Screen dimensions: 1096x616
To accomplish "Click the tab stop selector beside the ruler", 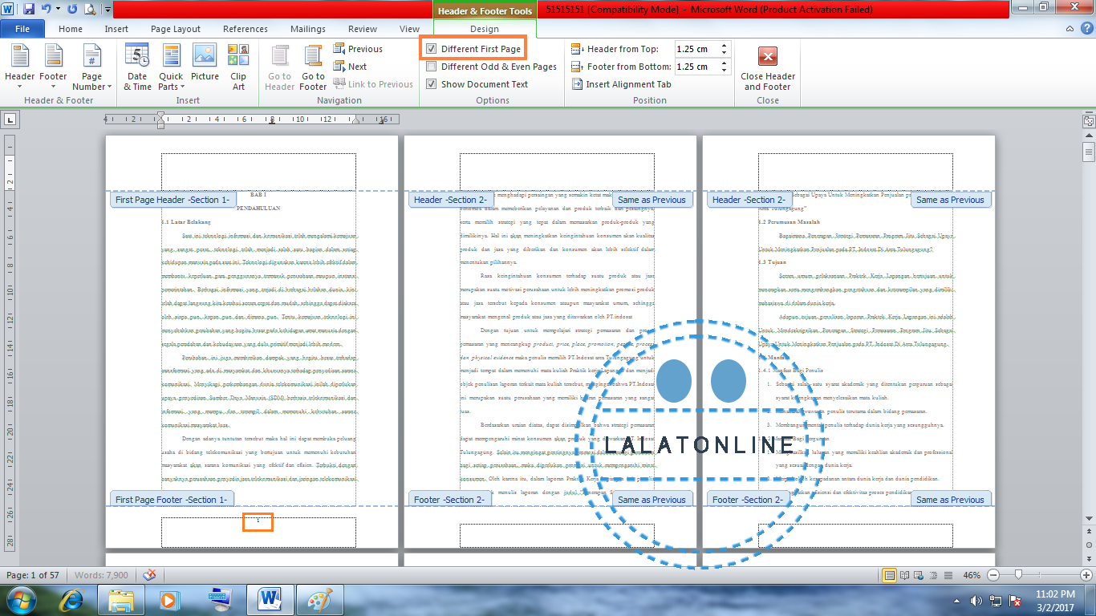I will click(10, 120).
